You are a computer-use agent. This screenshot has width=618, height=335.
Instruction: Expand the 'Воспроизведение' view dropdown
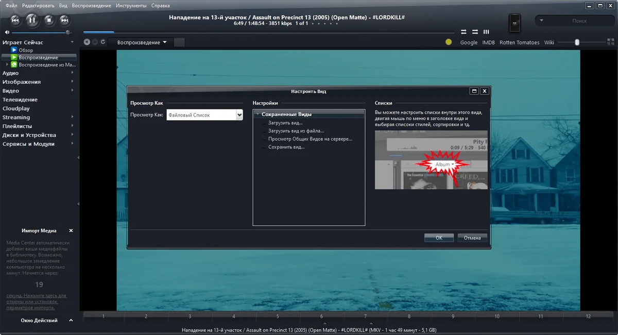[142, 42]
